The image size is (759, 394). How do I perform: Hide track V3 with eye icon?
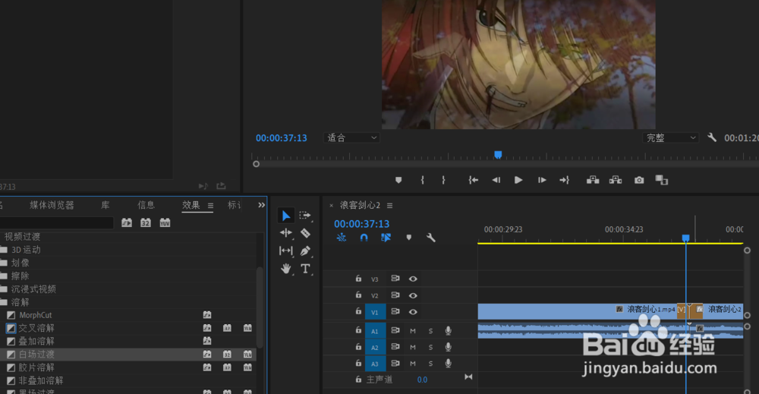(413, 279)
